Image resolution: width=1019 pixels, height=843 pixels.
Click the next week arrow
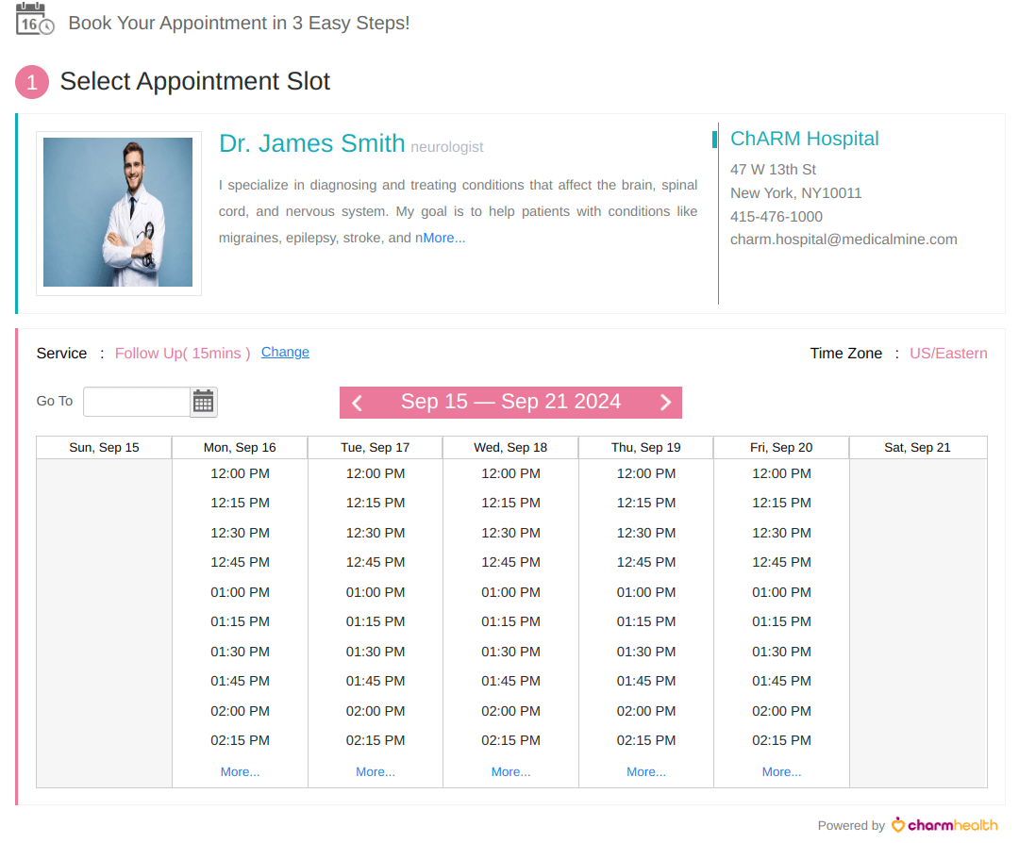pyautogui.click(x=665, y=402)
